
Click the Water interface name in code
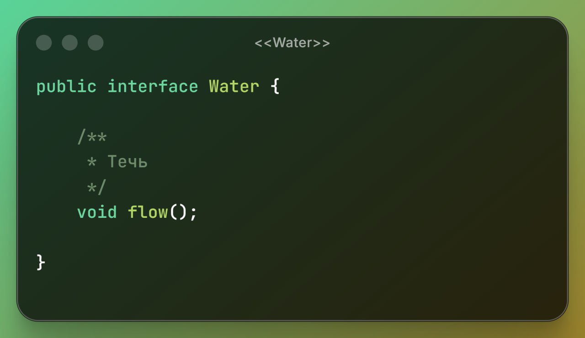pos(234,86)
